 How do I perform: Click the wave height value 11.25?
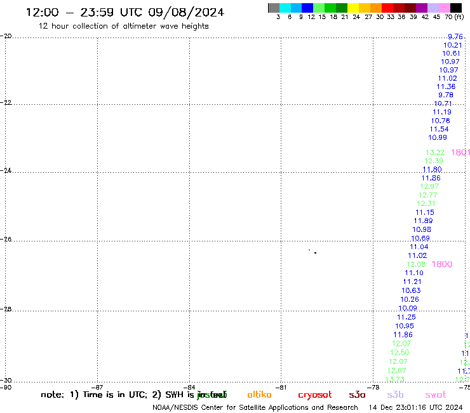pos(406,317)
